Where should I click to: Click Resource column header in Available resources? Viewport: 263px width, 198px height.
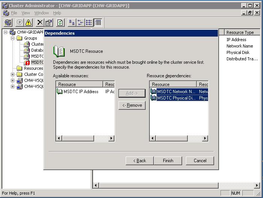(x=79, y=84)
